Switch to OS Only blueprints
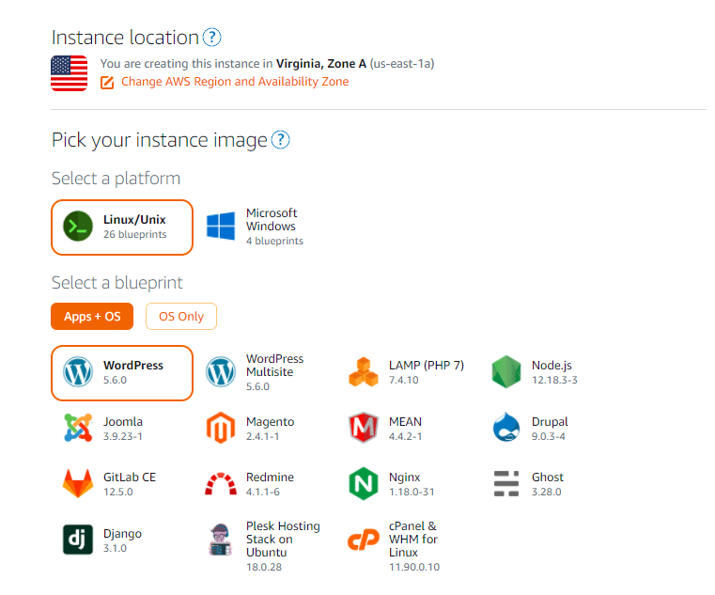Image resolution: width=715 pixels, height=595 pixels. [x=181, y=316]
